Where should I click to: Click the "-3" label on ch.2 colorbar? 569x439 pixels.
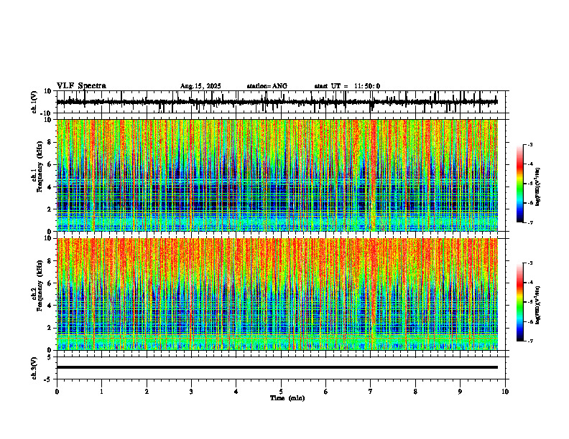click(x=530, y=263)
